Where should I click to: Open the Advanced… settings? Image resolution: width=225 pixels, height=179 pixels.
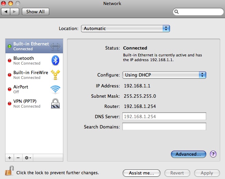tap(188, 154)
